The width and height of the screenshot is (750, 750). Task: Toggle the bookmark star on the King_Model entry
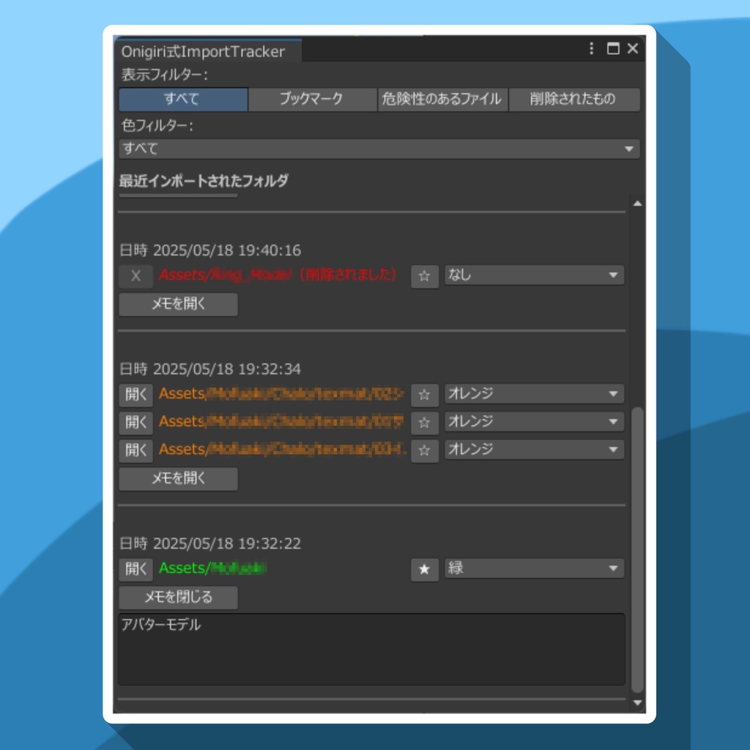[x=425, y=276]
